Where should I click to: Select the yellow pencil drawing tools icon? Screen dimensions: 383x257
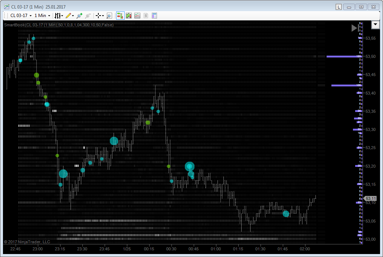click(68, 16)
